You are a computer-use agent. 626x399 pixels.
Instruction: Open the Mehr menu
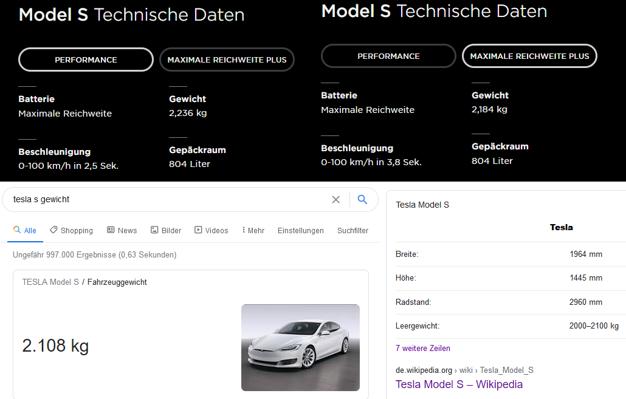253,231
